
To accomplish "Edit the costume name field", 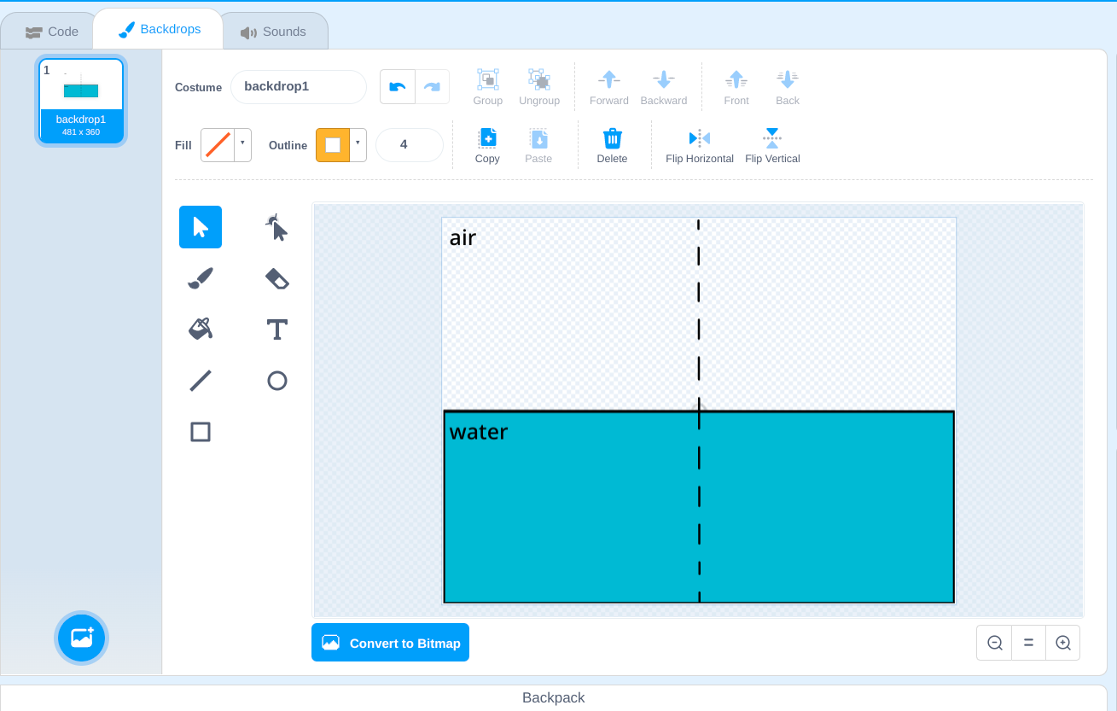I will [x=299, y=87].
